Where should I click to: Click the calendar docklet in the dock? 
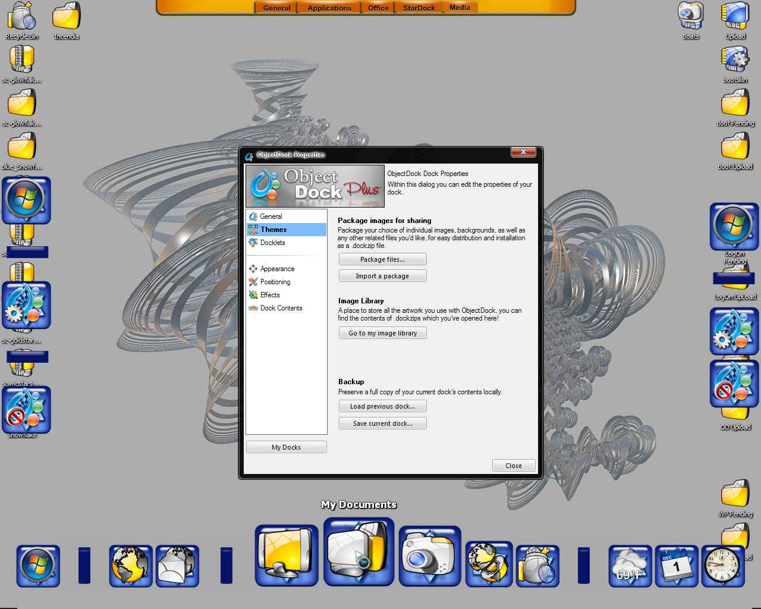tap(677, 566)
